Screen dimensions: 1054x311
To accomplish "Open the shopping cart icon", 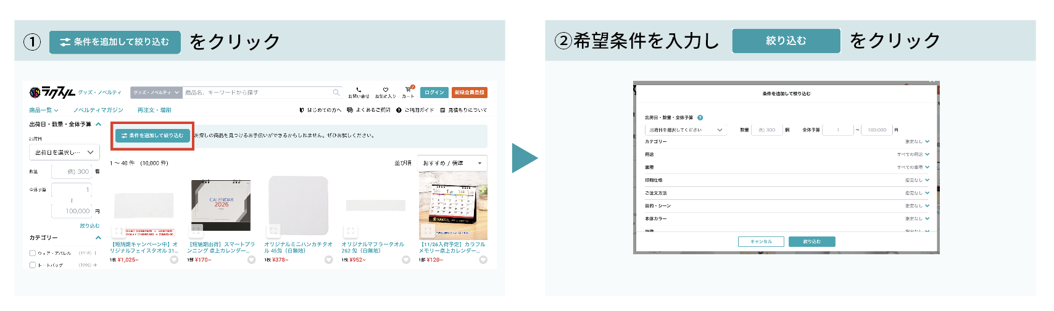I will 408,89.
